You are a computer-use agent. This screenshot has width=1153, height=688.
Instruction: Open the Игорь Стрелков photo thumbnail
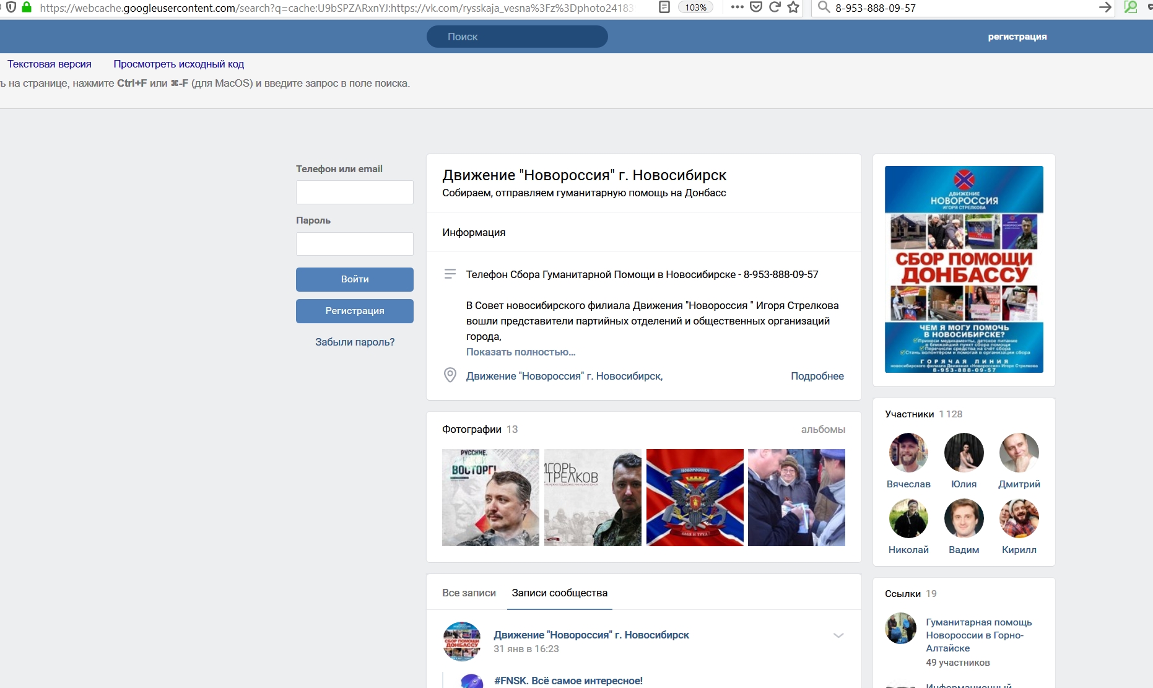point(593,497)
